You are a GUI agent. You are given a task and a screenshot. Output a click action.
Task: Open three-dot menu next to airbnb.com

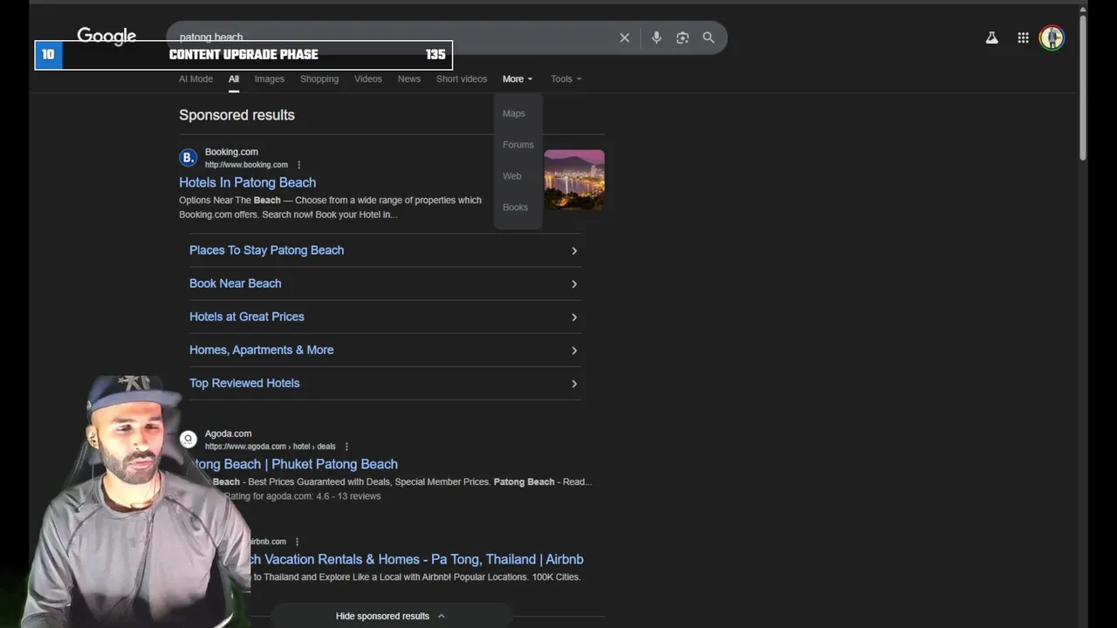coord(297,542)
